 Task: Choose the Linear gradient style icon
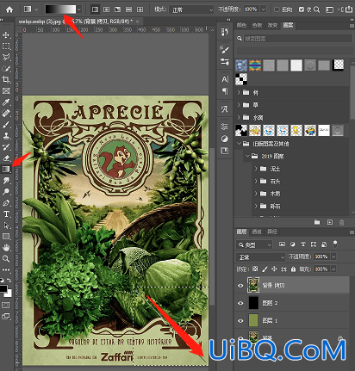click(x=95, y=9)
